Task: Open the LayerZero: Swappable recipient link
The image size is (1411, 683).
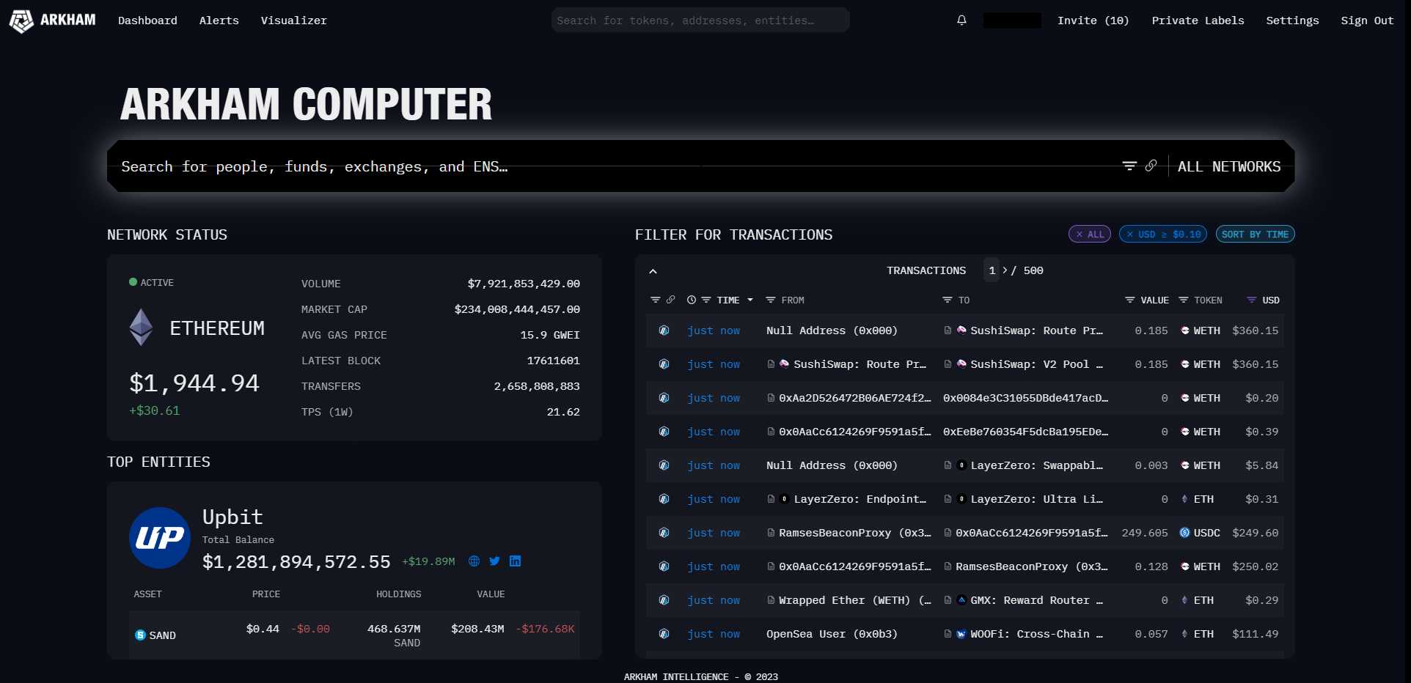Action: tap(1036, 465)
